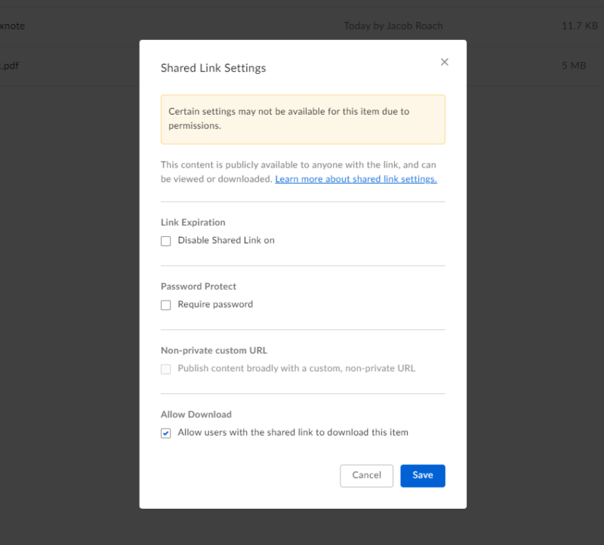Check the Require password option
The image size is (604, 545).
click(165, 305)
